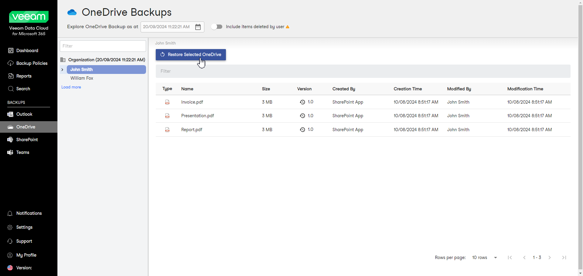Click the US flag language icon

pos(10,268)
